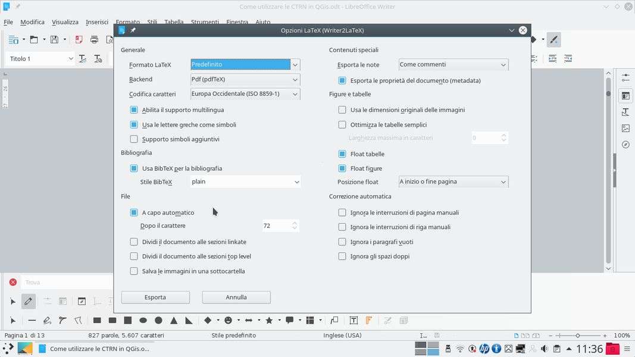The width and height of the screenshot is (635, 357).
Task: Select the Isosceles triangle shape tool
Action: (174, 321)
